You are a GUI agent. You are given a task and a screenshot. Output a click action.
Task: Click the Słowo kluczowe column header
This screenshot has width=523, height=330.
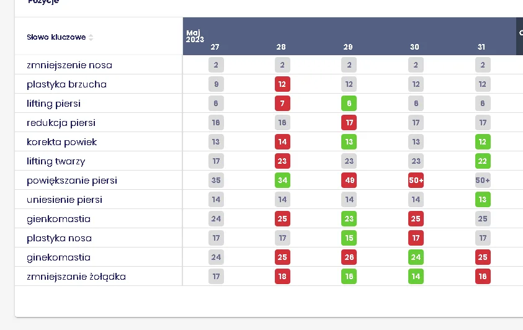pyautogui.click(x=56, y=37)
